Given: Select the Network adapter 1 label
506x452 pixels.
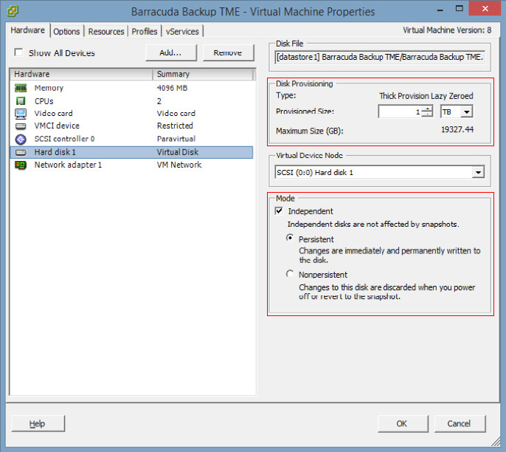Looking at the screenshot, I should click(68, 165).
